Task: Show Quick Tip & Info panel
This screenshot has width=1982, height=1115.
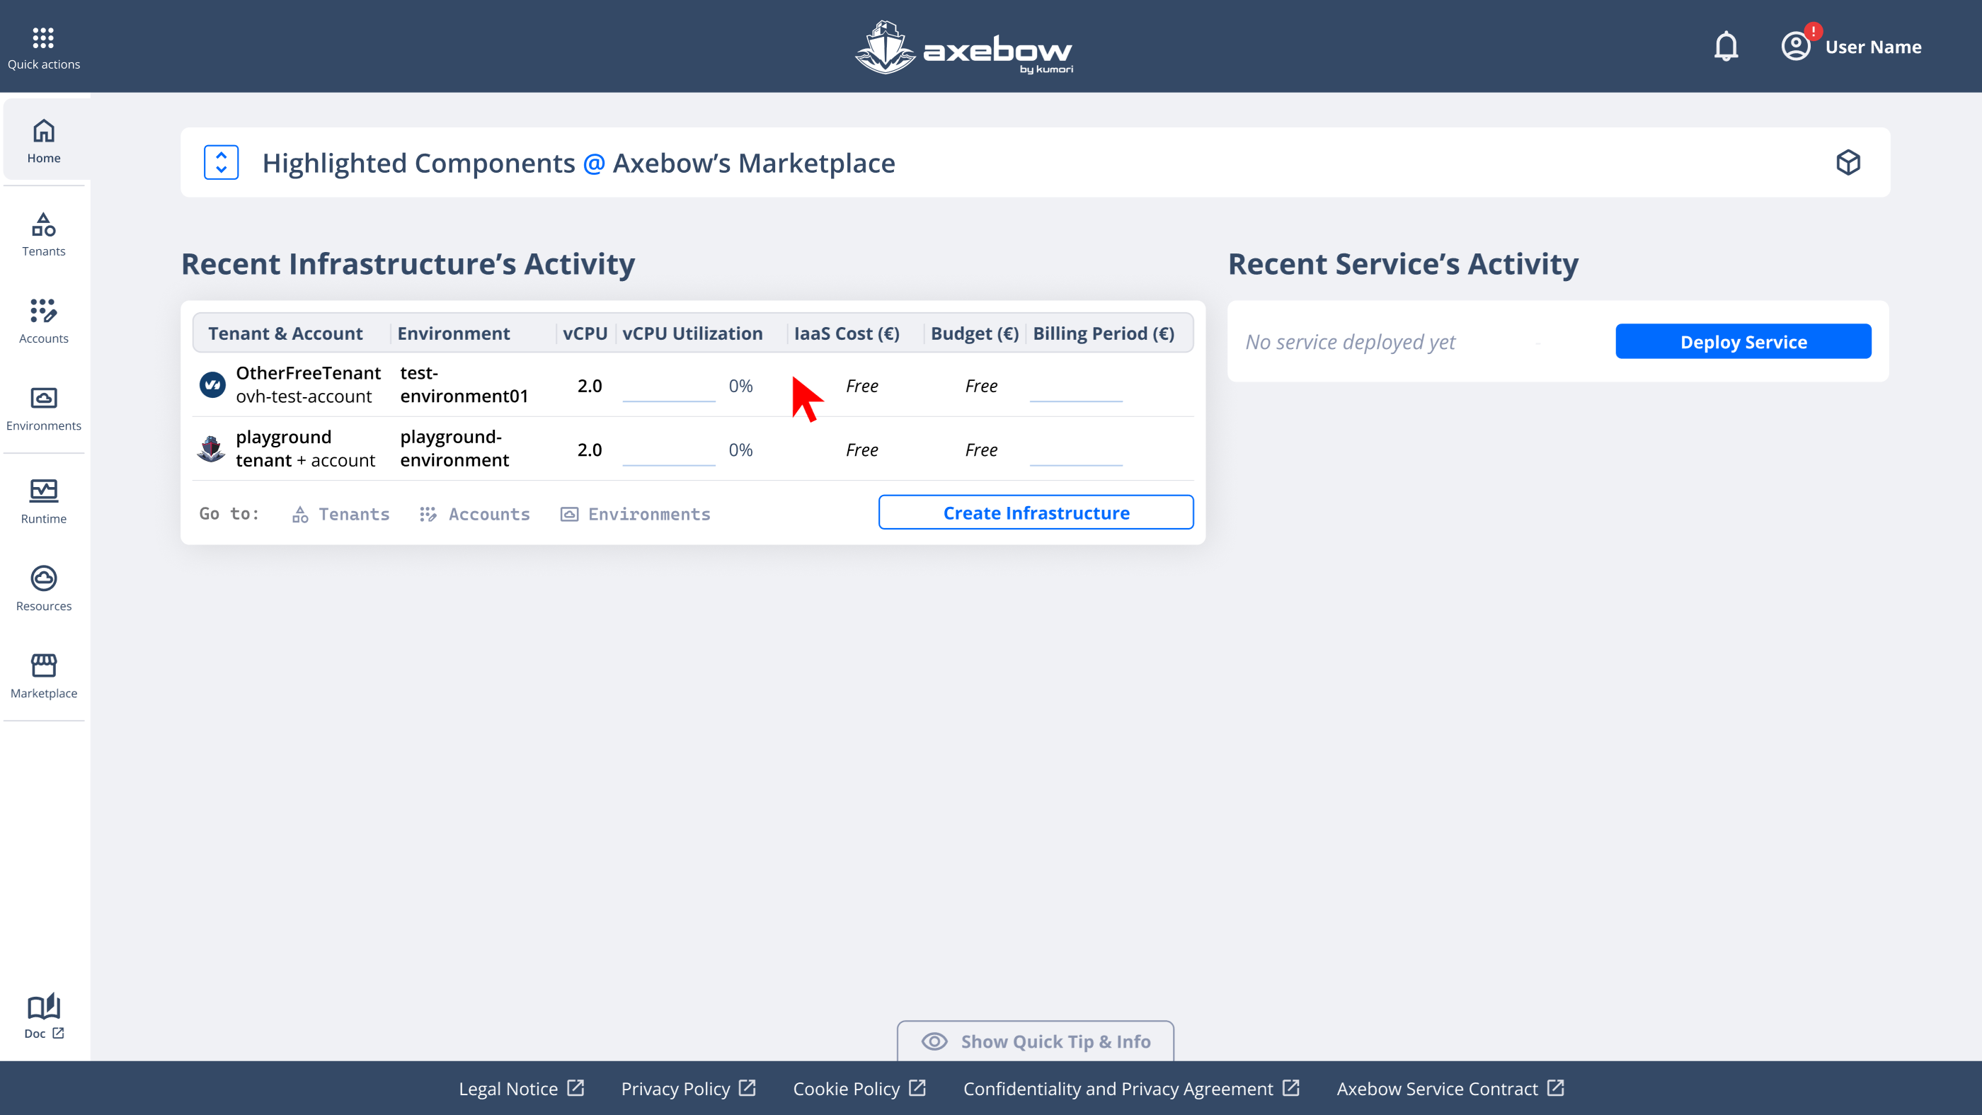Action: [x=1035, y=1041]
